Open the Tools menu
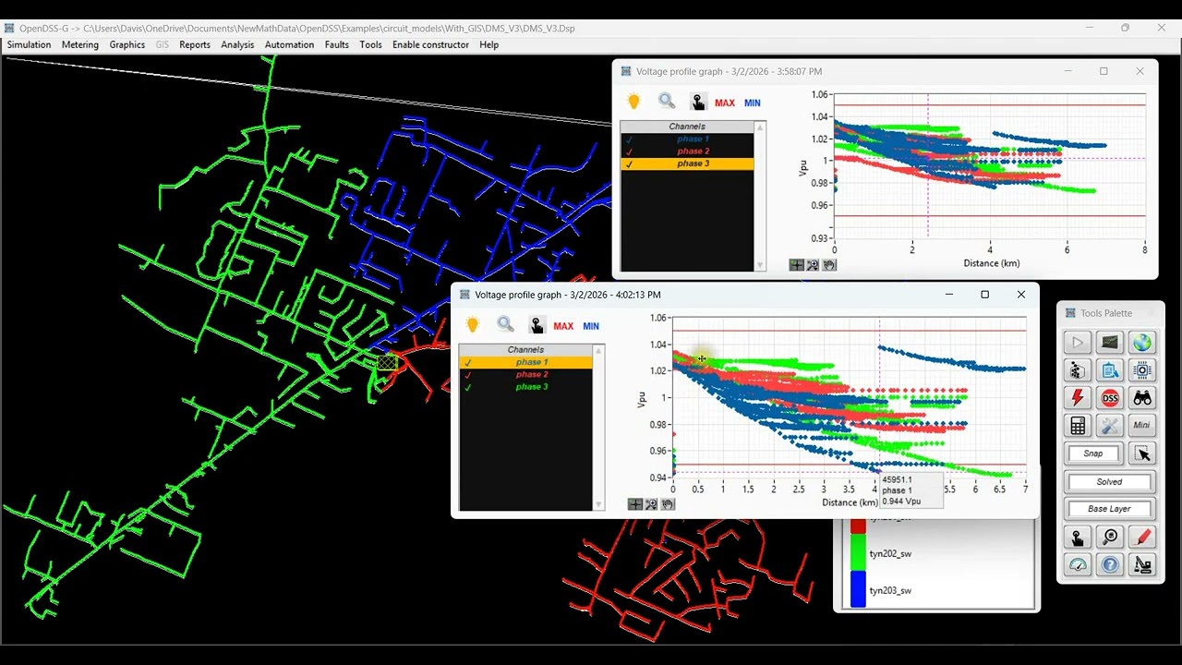1182x665 pixels. coord(370,44)
